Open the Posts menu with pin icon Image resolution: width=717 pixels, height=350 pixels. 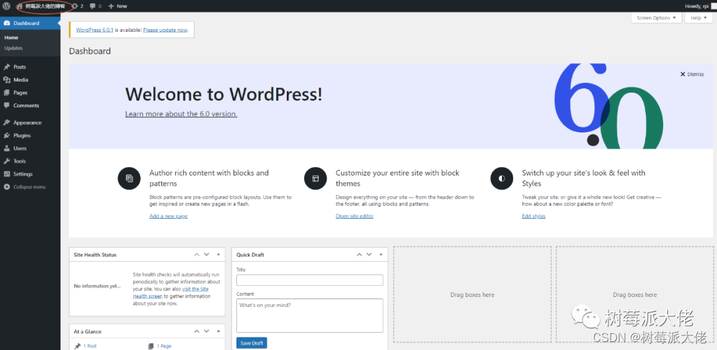(7, 67)
